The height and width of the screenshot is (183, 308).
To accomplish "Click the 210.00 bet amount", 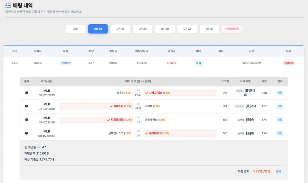I will [113, 63].
